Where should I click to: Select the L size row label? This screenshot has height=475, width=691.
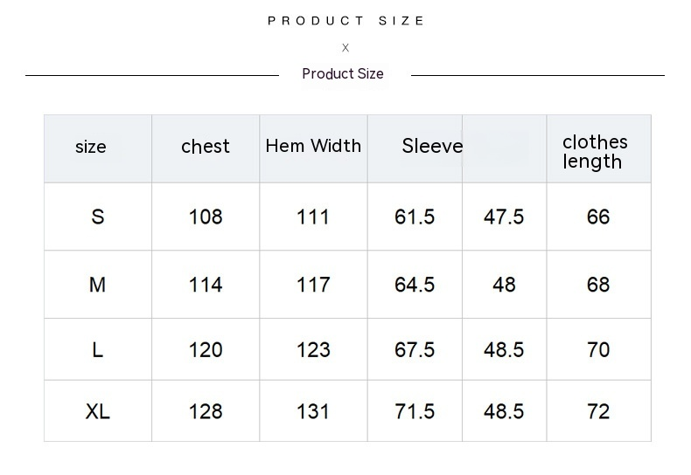98,350
